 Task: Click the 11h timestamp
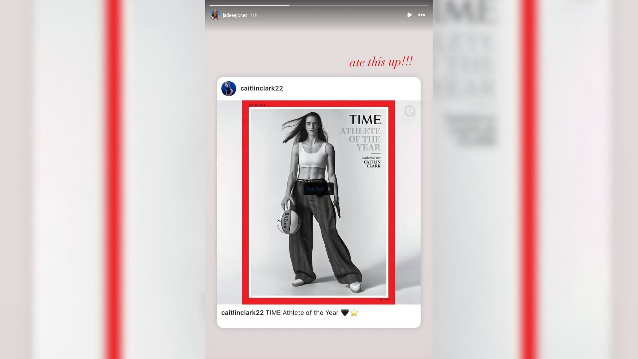pyautogui.click(x=254, y=15)
